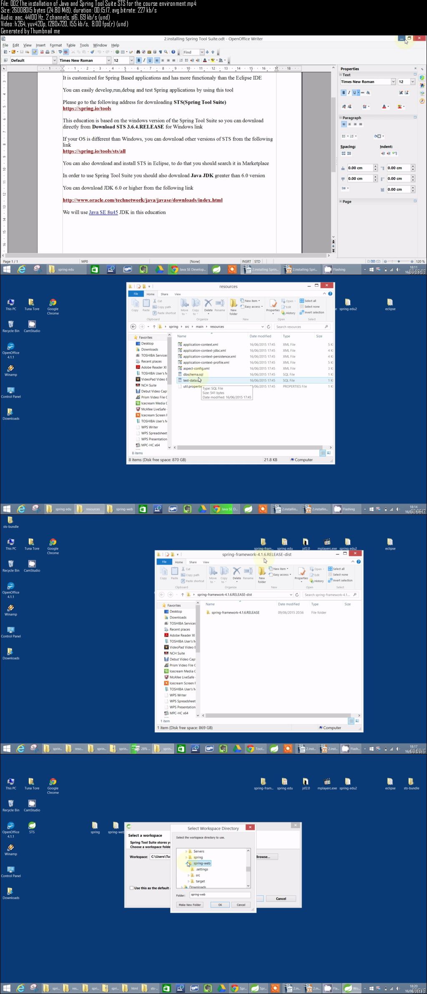427x994 pixels.
Task: Click Delete in the spring-framework-4.1.6.RELEASE-dist window
Action: 236,573
